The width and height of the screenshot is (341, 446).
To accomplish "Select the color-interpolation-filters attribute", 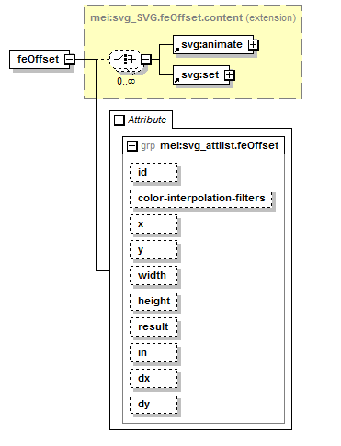I will tap(201, 199).
